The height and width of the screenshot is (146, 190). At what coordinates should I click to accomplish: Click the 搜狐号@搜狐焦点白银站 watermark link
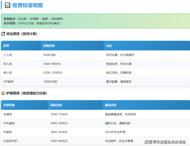pyautogui.click(x=165, y=142)
